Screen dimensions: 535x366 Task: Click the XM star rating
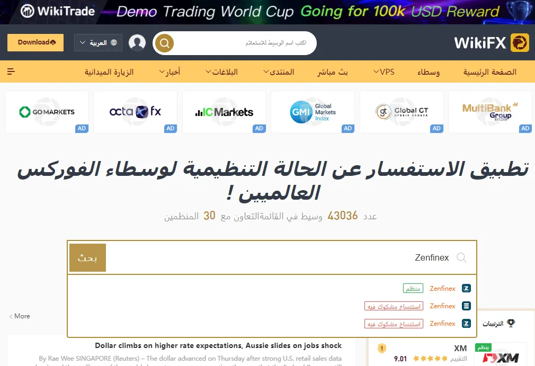point(430,359)
